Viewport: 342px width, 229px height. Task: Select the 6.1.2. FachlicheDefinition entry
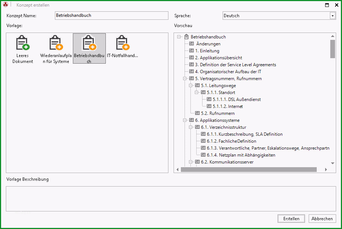pos(231,141)
